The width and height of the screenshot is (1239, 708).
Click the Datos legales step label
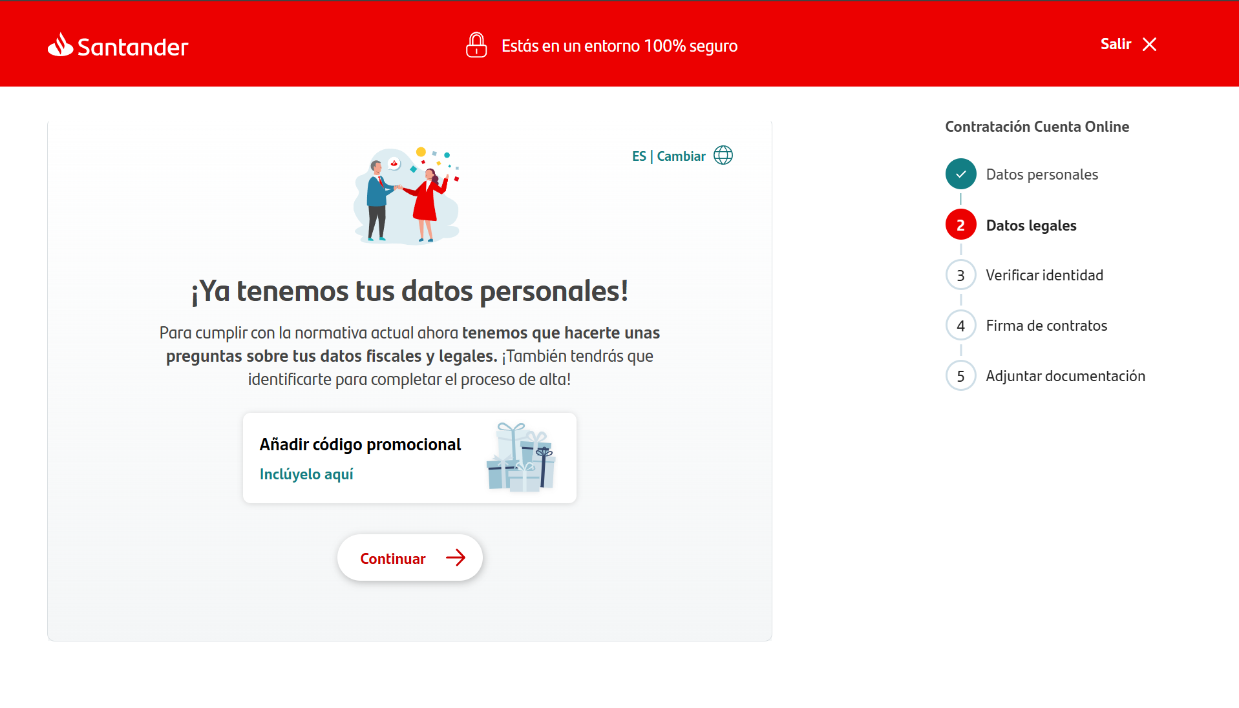pyautogui.click(x=1032, y=225)
